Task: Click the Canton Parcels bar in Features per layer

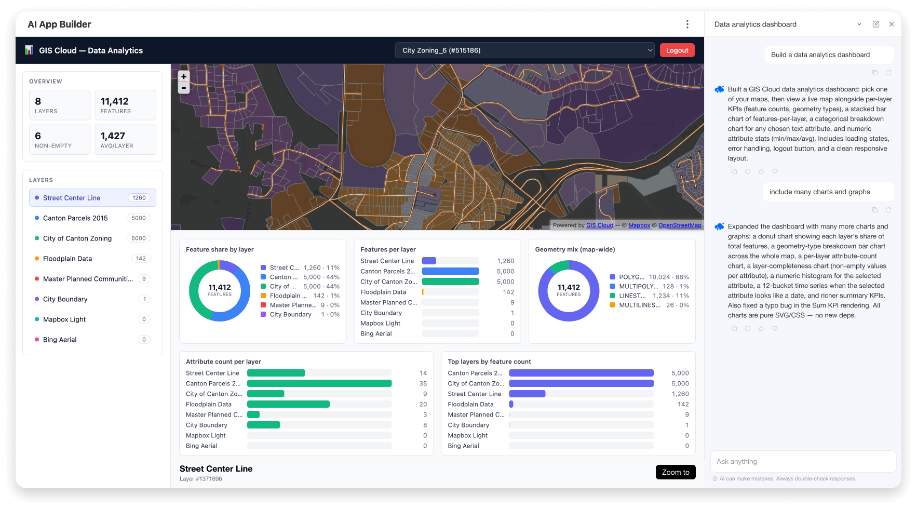Action: pyautogui.click(x=450, y=271)
